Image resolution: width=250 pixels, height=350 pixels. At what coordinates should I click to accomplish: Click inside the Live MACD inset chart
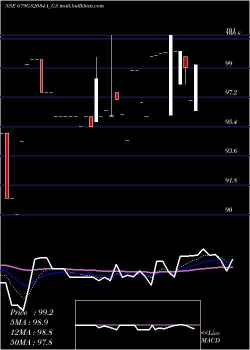pos(137,325)
